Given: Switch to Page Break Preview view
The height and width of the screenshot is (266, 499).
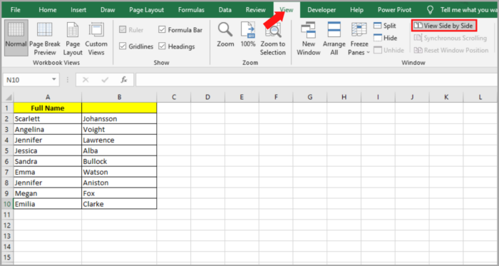Looking at the screenshot, I should pos(45,39).
